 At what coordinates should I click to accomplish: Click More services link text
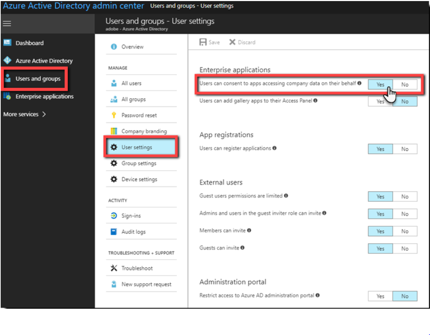pyautogui.click(x=21, y=114)
